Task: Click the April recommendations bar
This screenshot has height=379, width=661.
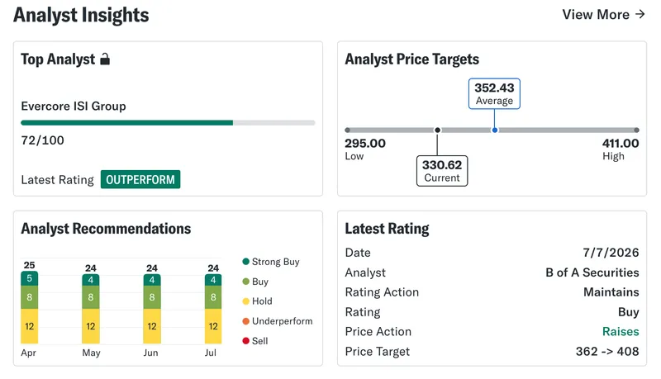Action: [30, 307]
